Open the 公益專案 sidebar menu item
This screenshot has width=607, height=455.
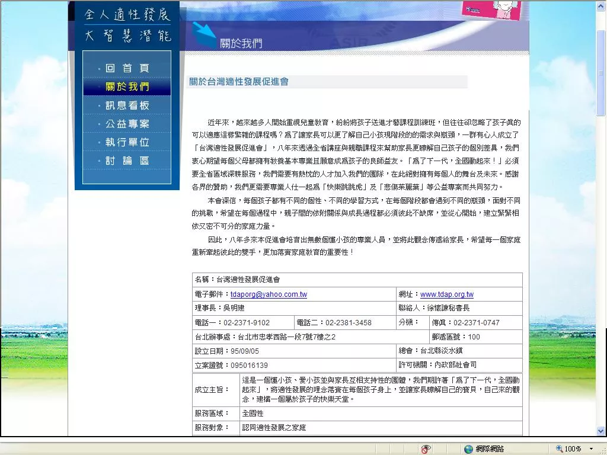pyautogui.click(x=127, y=124)
